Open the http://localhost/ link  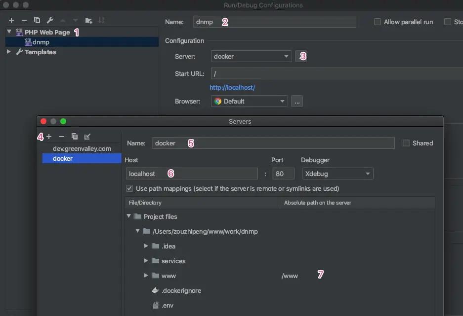232,87
